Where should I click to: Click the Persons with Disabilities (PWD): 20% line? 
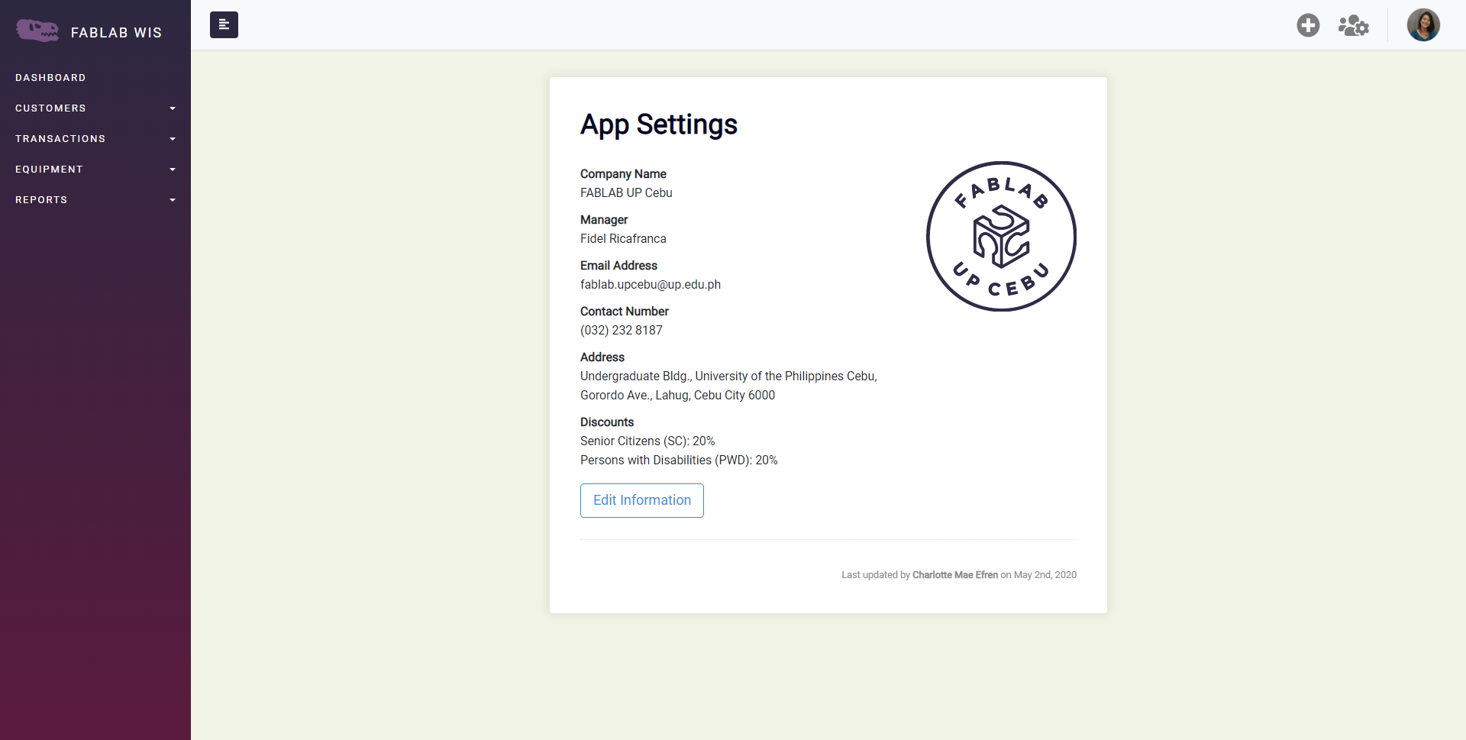click(679, 460)
